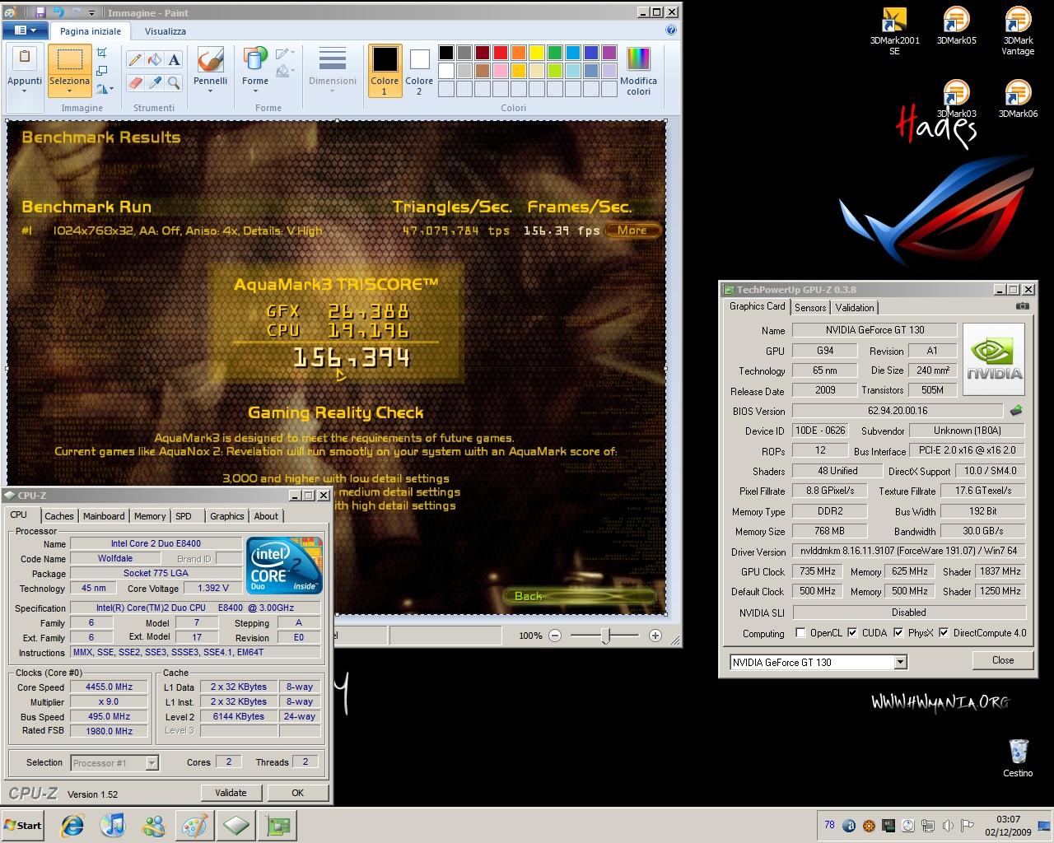The image size is (1054, 843).
Task: Open the GPU selector dropdown NVIDIA GeForce GT 130
Action: coord(901,662)
